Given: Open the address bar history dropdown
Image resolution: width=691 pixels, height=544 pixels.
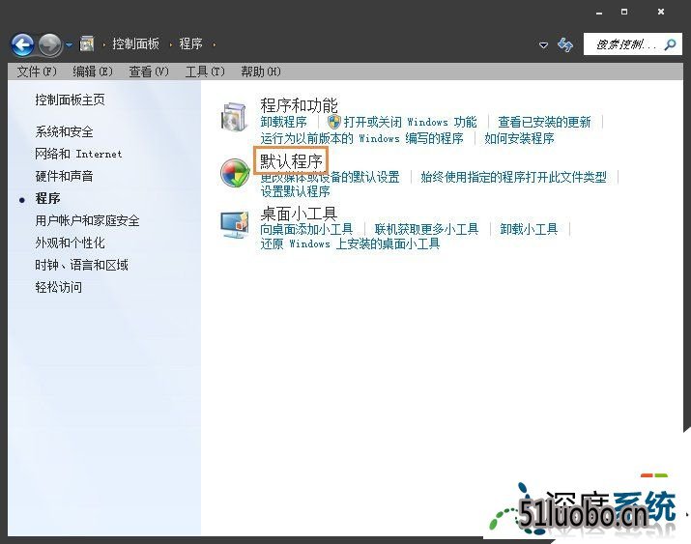Looking at the screenshot, I should [x=543, y=44].
